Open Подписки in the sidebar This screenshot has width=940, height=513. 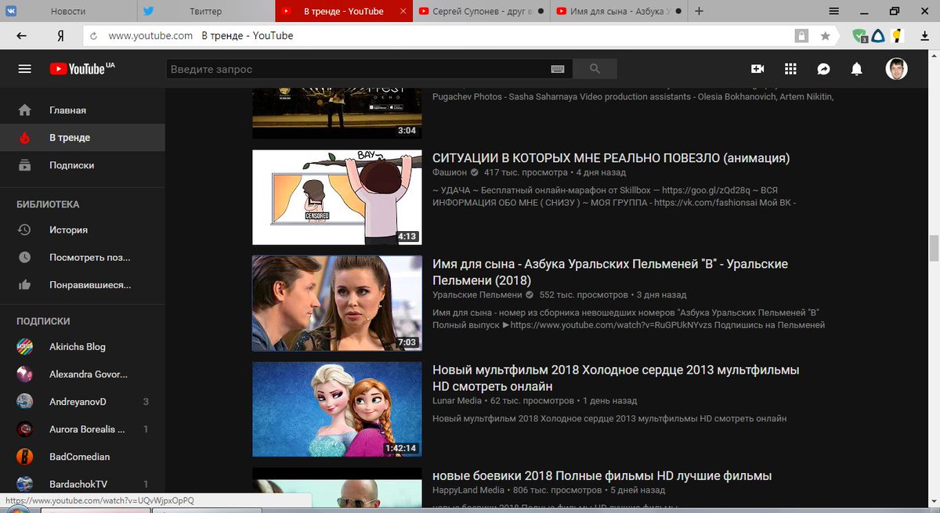pos(82,165)
